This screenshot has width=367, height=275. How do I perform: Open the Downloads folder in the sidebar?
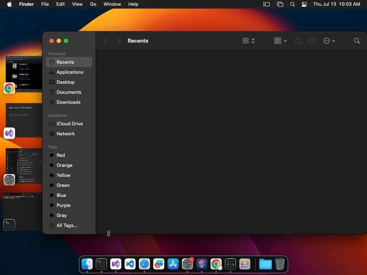[69, 102]
